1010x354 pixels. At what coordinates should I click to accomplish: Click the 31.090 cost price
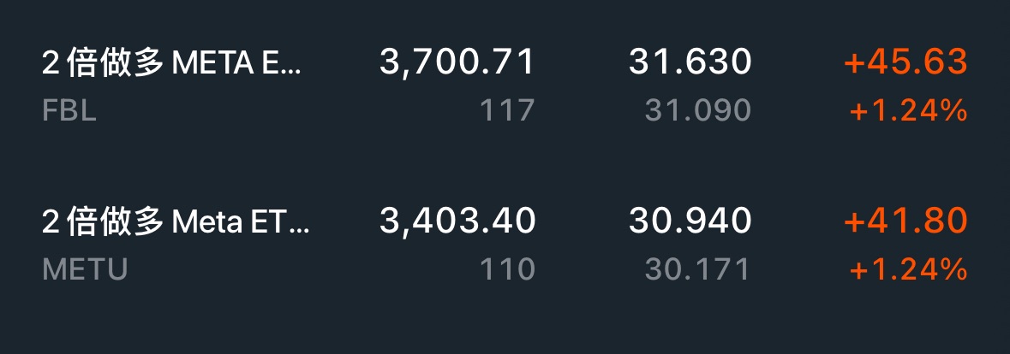696,110
